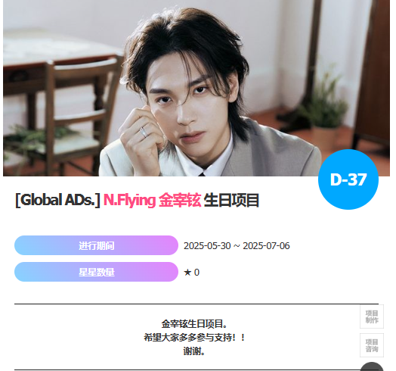Click the 谢谢。 closing line

[x=194, y=351]
